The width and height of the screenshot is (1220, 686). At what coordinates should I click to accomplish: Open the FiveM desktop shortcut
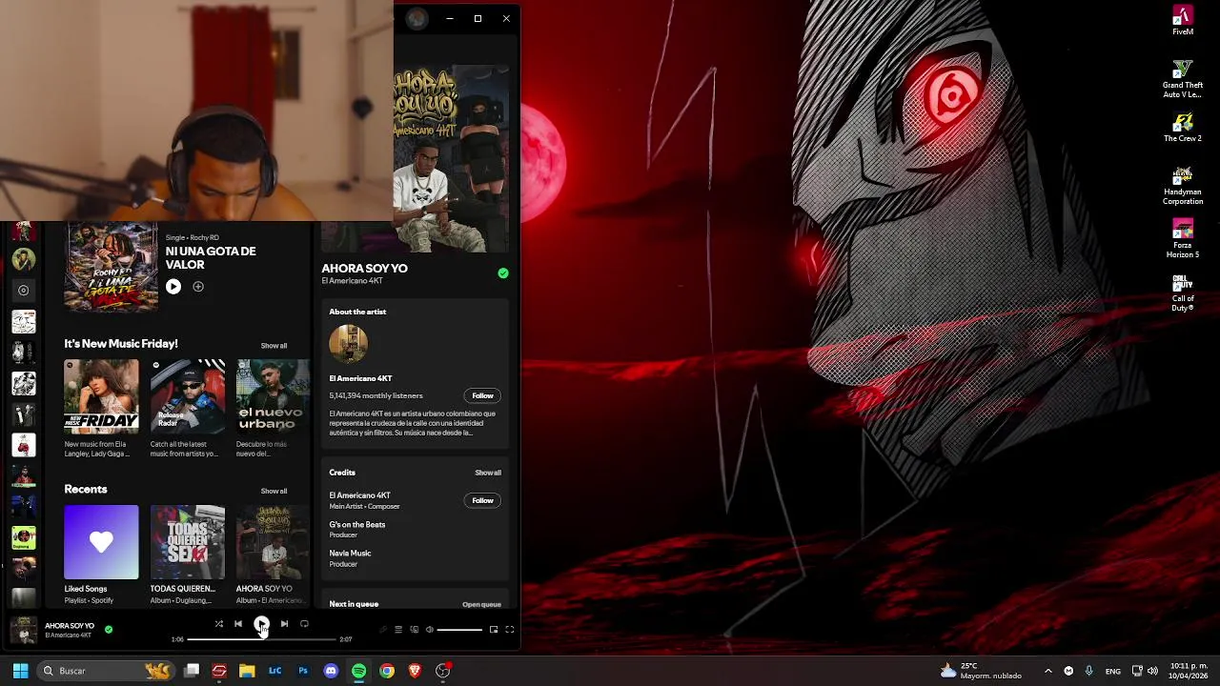(1183, 20)
